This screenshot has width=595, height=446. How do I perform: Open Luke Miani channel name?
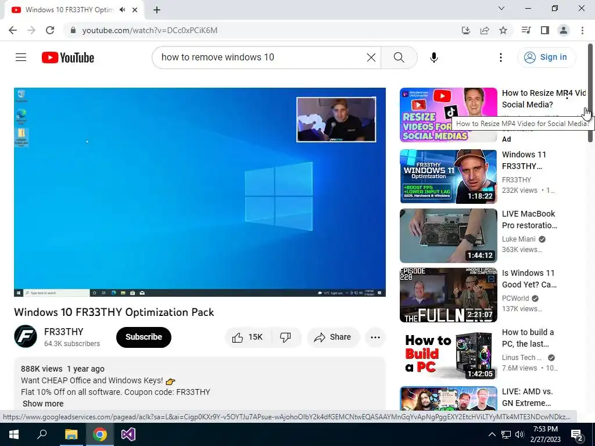(x=519, y=239)
